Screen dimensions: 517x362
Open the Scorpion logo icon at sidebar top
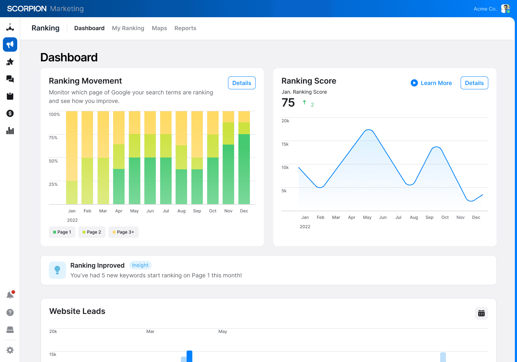coord(10,27)
